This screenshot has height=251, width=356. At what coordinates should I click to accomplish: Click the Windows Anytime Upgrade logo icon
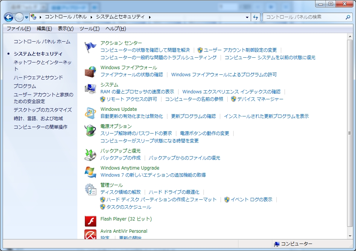(x=90, y=172)
